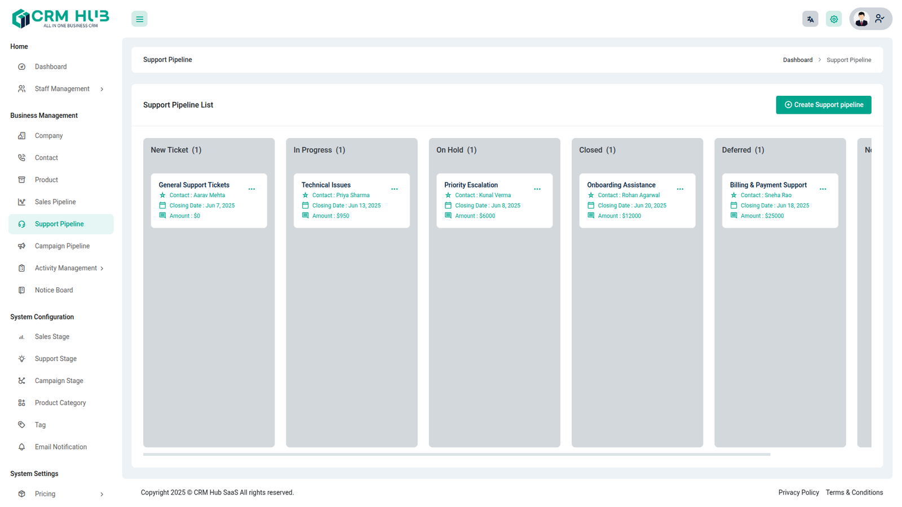Go to Sales Pipeline in sidebar
The height and width of the screenshot is (507, 902).
coord(55,202)
